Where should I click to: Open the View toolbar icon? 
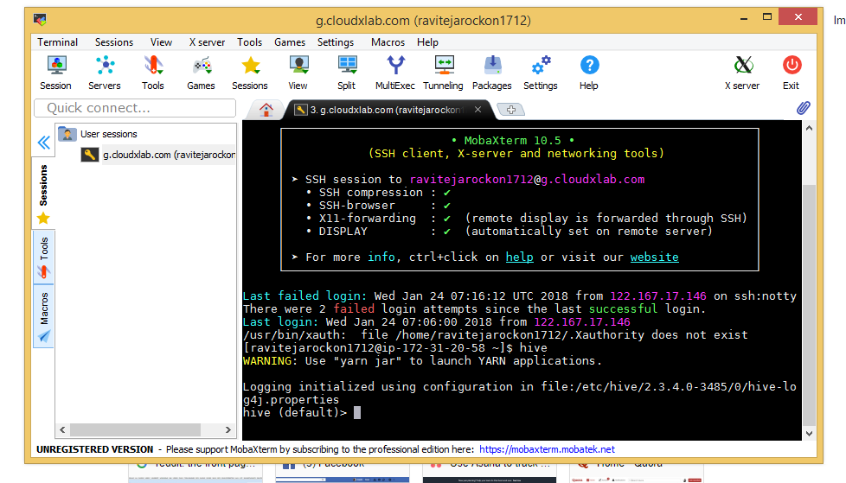[x=298, y=73]
